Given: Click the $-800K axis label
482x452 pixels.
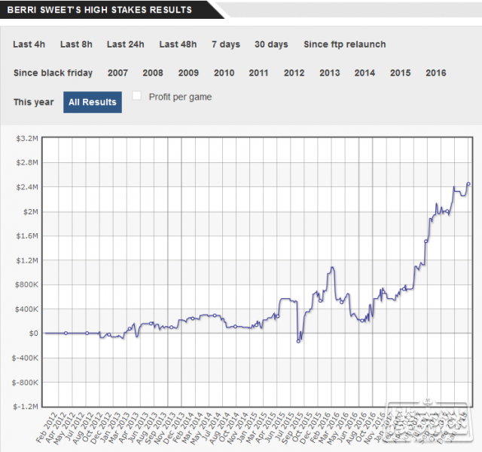Looking at the screenshot, I should (x=25, y=383).
